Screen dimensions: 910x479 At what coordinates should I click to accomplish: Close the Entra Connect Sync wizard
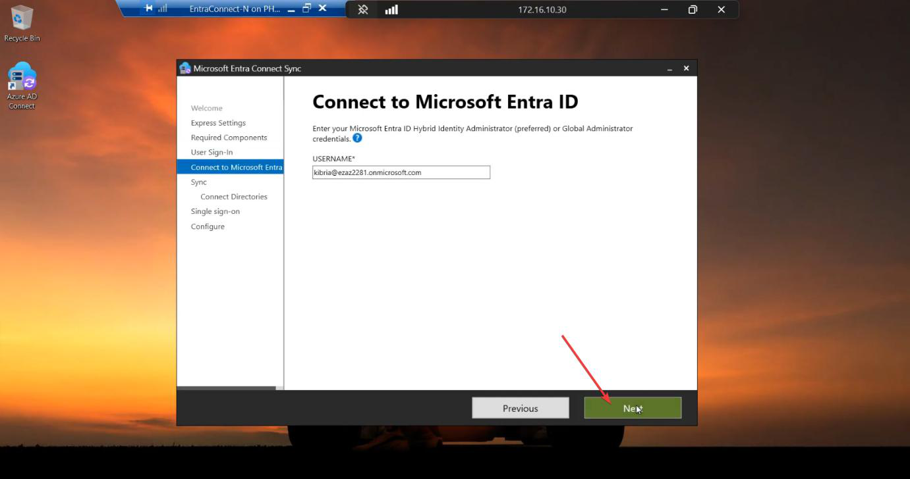point(686,68)
